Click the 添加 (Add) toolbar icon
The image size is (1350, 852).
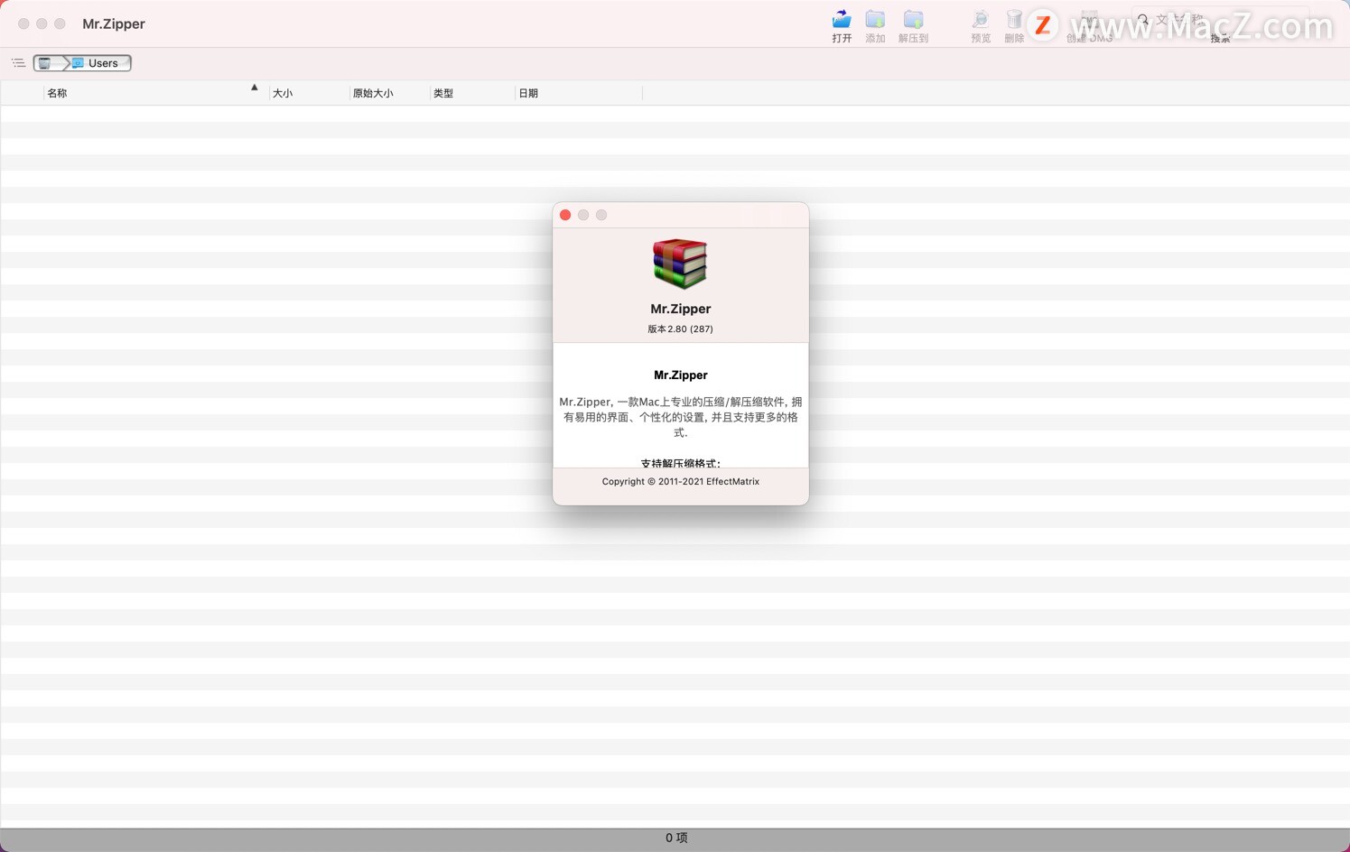point(875,19)
